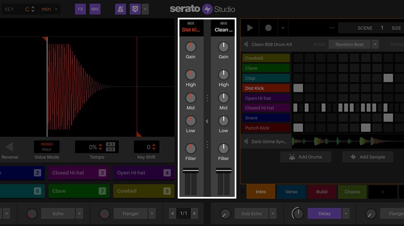Screen dimensions: 404x226
Task: Switch to the Intro scene tab
Action: [261, 192]
